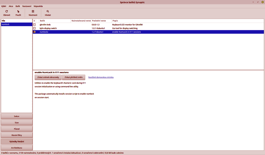
Task: Click the Použít apply icon
Action: click(18, 11)
